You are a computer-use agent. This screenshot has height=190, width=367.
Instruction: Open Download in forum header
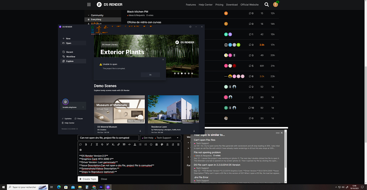pyautogui.click(x=232, y=5)
